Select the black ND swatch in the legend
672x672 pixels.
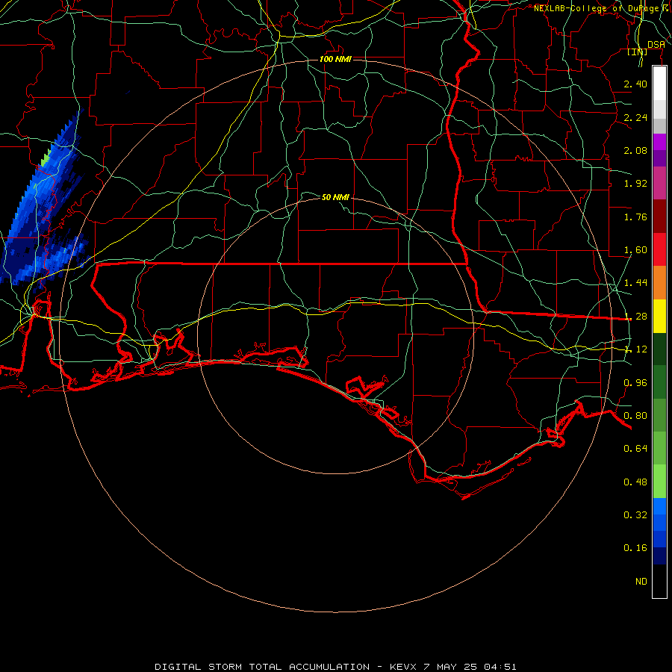coord(659,581)
